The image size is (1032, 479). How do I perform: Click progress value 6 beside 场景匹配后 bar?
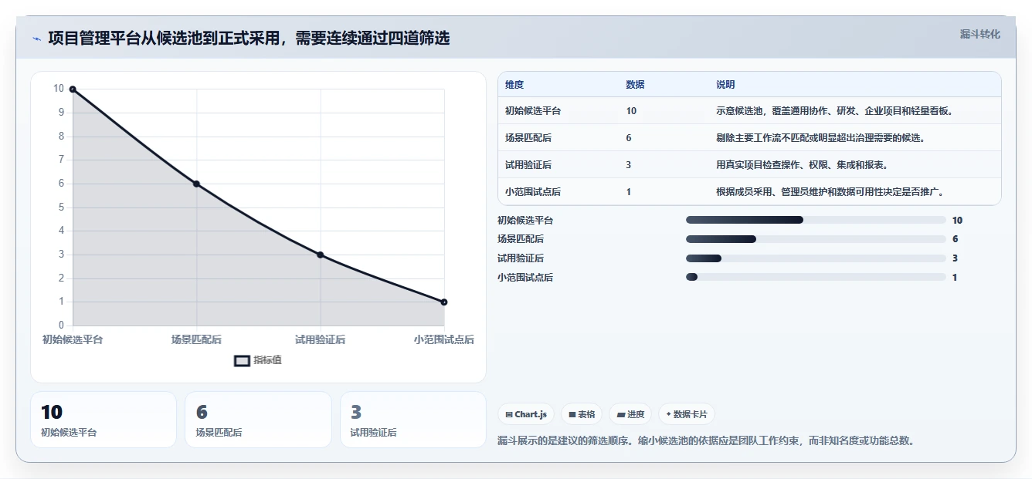point(955,239)
